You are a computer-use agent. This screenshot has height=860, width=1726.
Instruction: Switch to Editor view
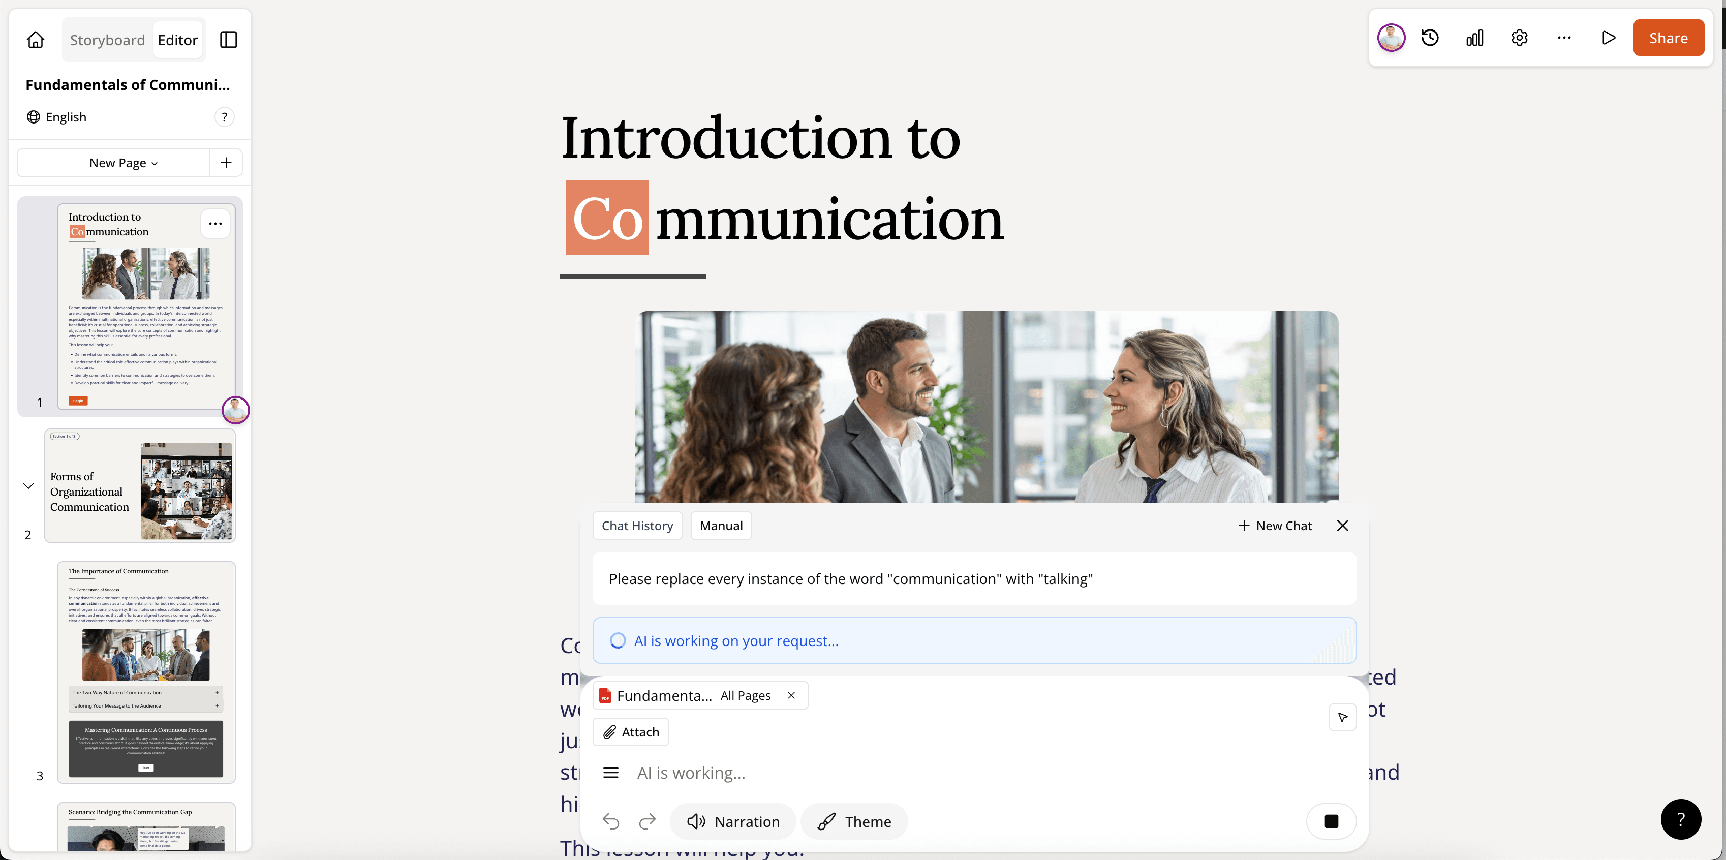177,40
